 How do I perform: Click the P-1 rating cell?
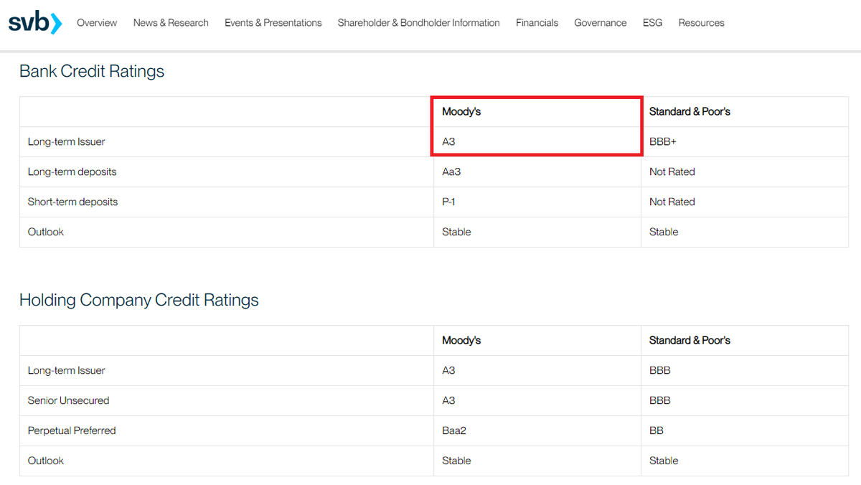[x=537, y=202]
